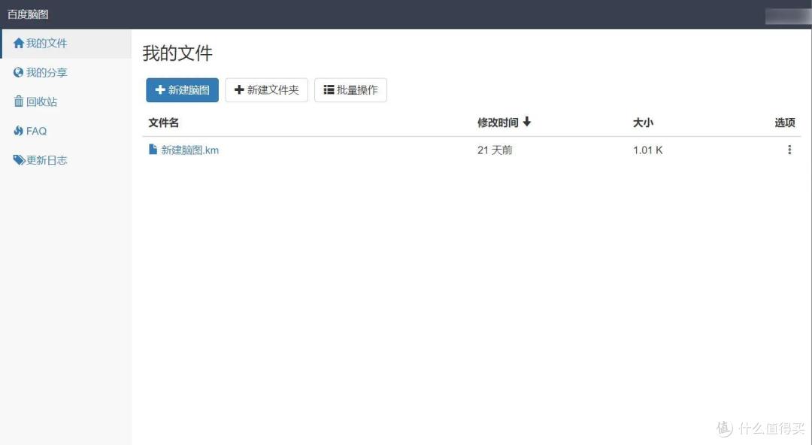812x445 pixels.
Task: Click the home icon beside 我的文件
Action: 19,43
